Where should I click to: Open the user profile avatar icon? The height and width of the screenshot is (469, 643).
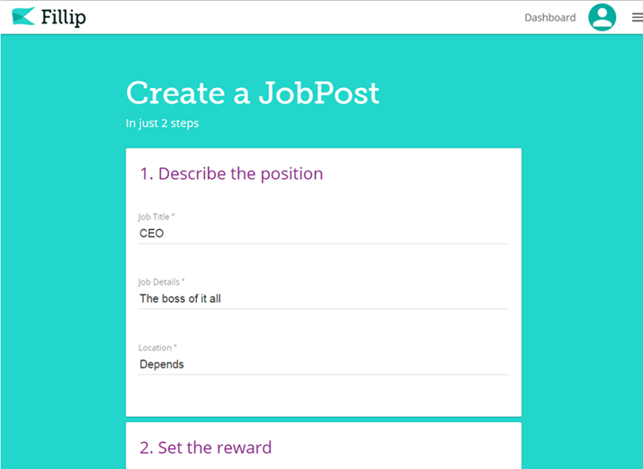[602, 17]
